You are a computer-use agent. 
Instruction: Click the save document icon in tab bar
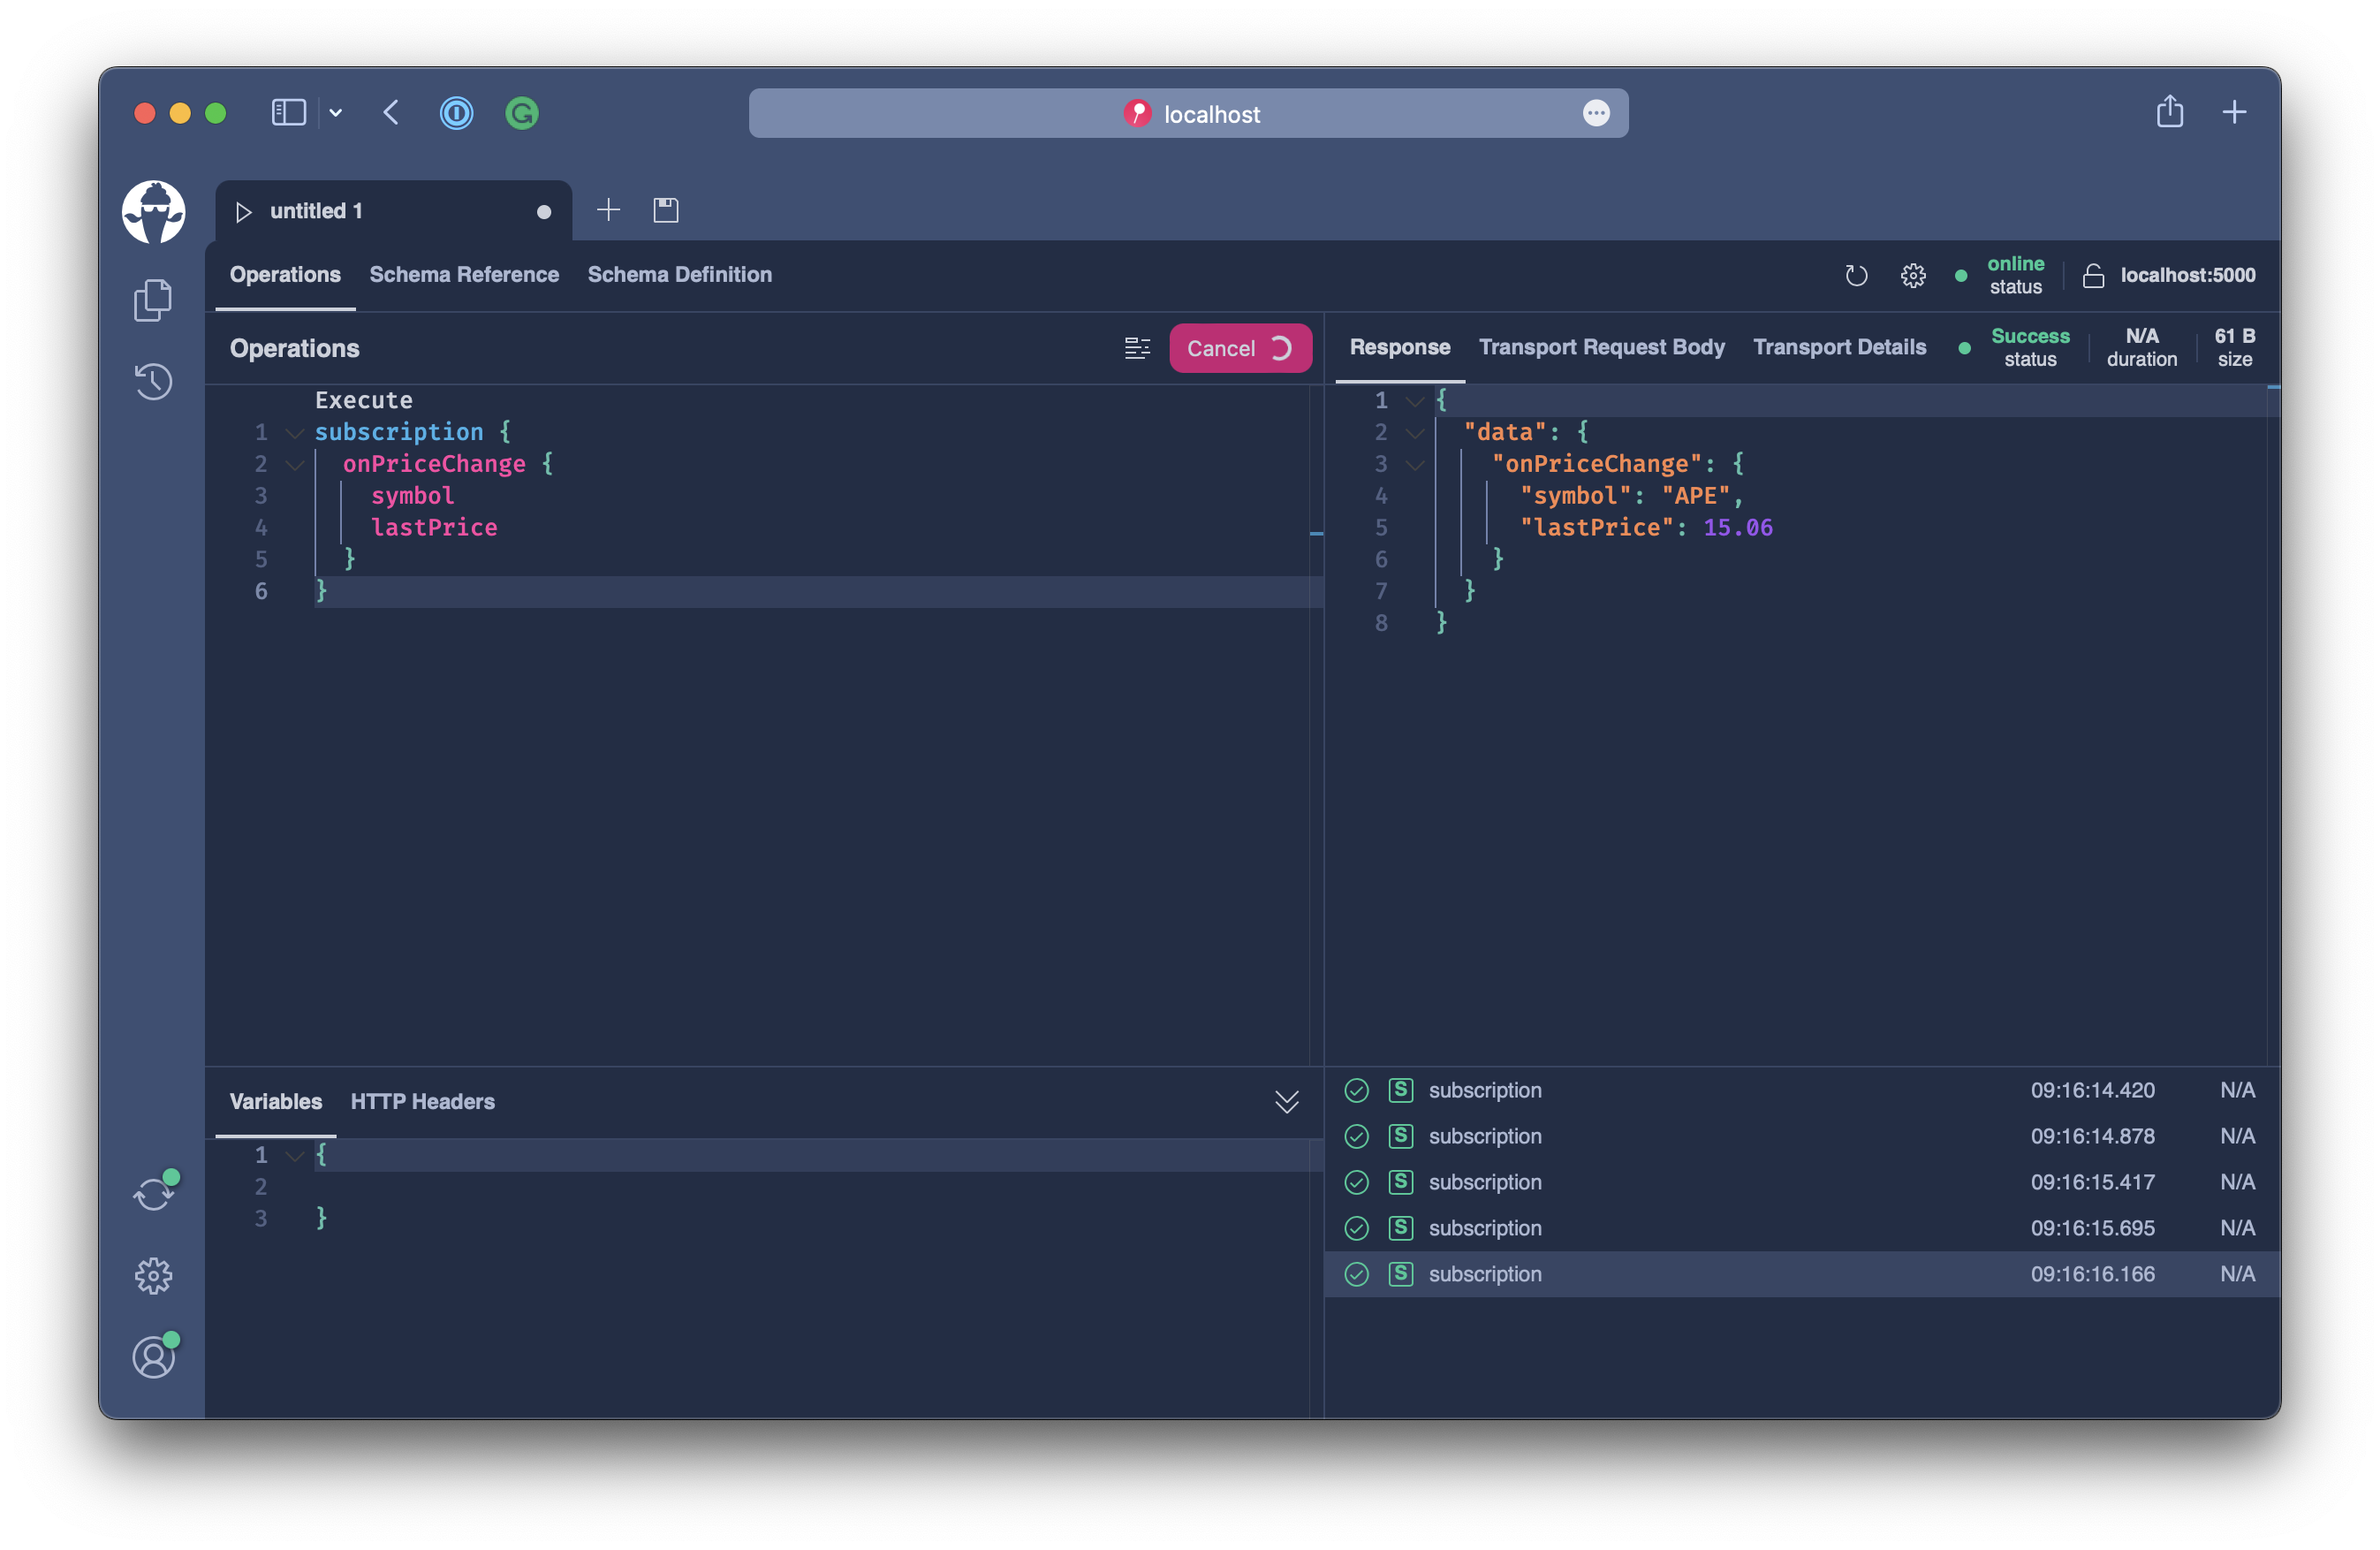(x=666, y=210)
